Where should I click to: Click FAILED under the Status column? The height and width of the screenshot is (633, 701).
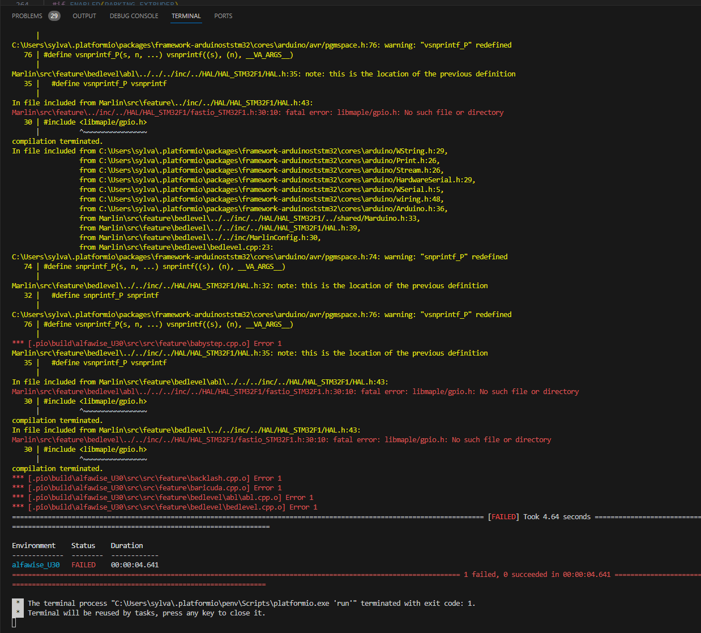coord(83,565)
